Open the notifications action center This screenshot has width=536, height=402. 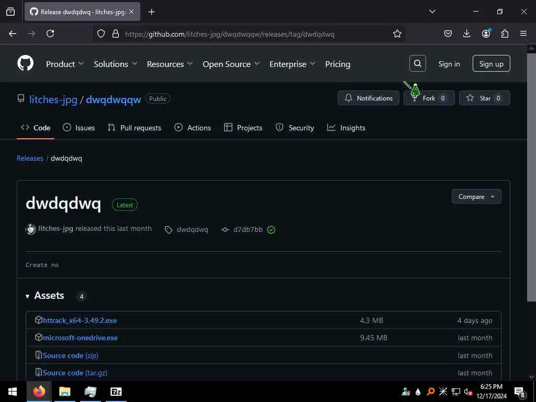pyautogui.click(x=520, y=392)
